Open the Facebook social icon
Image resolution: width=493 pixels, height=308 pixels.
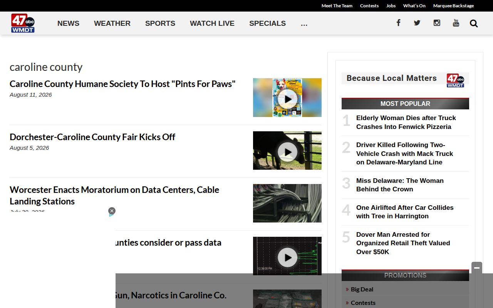pos(398,23)
